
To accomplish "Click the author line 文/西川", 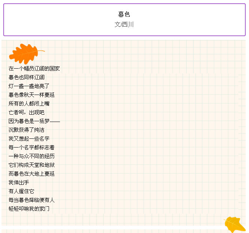I will pos(124,24).
